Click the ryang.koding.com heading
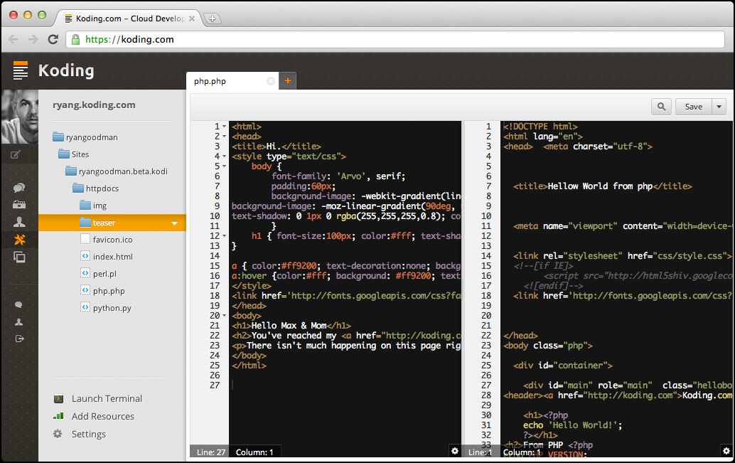This screenshot has width=735, height=463. click(94, 105)
